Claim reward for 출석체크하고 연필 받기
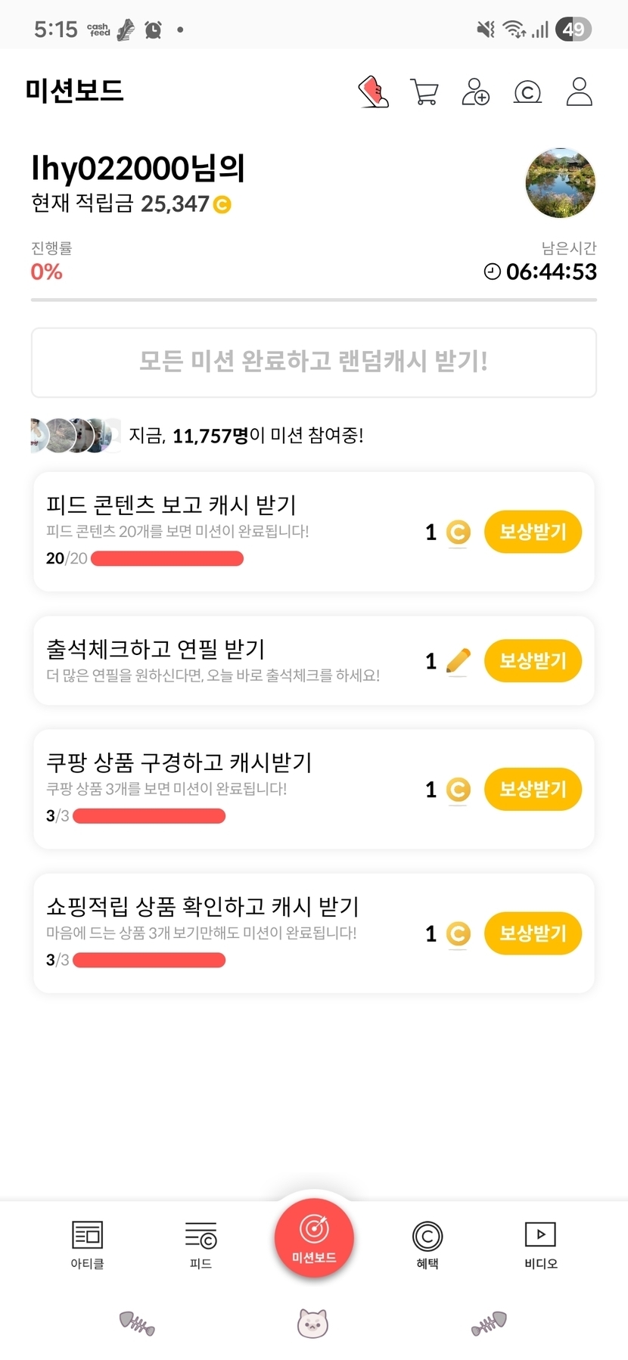Image resolution: width=628 pixels, height=1360 pixels. (533, 661)
